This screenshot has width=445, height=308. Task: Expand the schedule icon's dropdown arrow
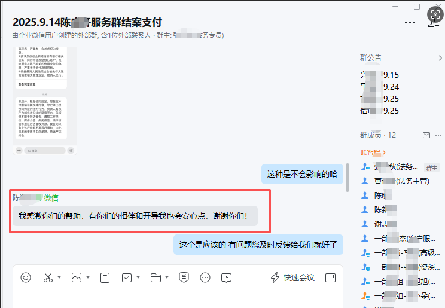click(138, 277)
